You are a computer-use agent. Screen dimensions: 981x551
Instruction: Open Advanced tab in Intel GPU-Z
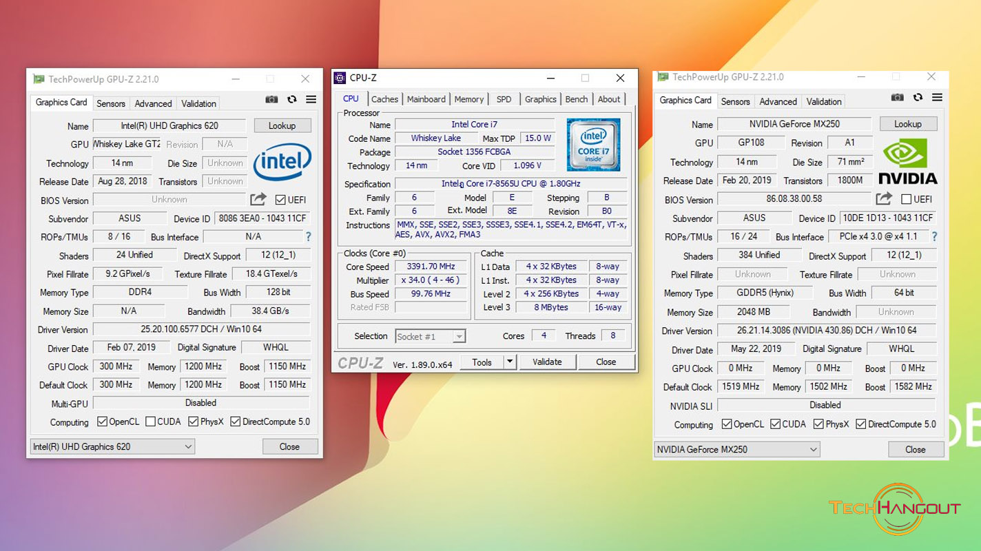[153, 103]
